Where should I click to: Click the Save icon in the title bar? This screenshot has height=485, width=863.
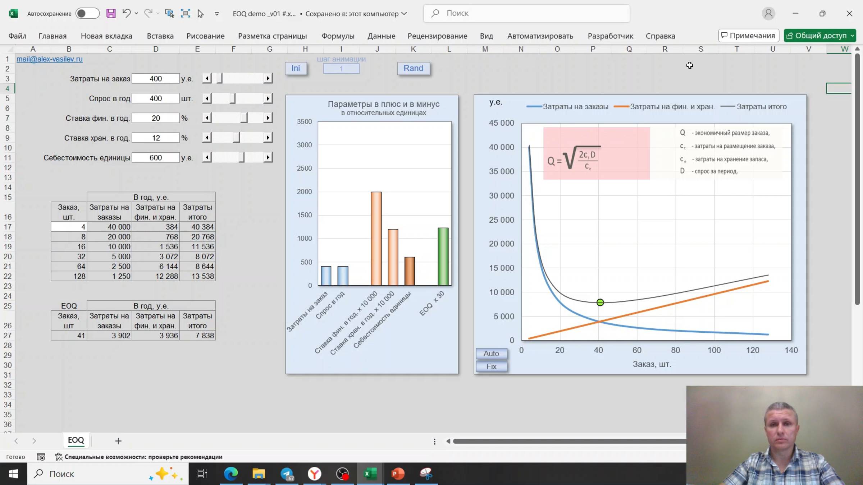pyautogui.click(x=111, y=14)
